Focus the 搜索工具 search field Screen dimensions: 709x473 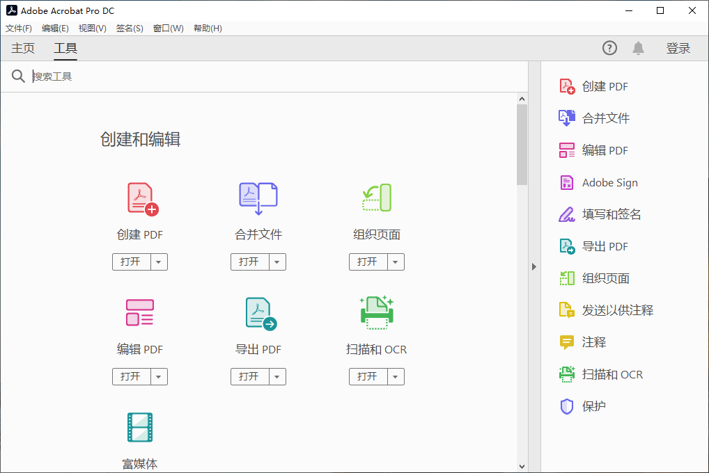278,77
